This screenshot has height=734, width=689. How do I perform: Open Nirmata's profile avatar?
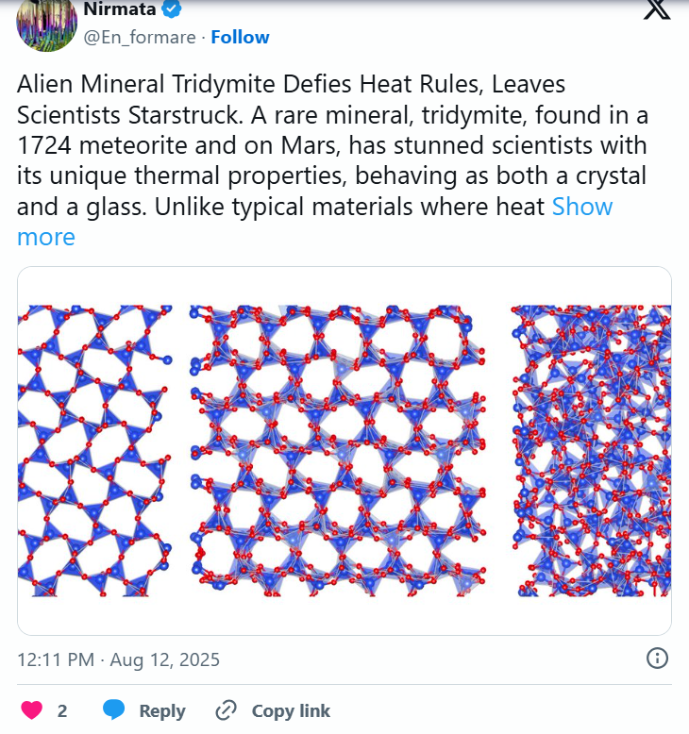tap(47, 23)
